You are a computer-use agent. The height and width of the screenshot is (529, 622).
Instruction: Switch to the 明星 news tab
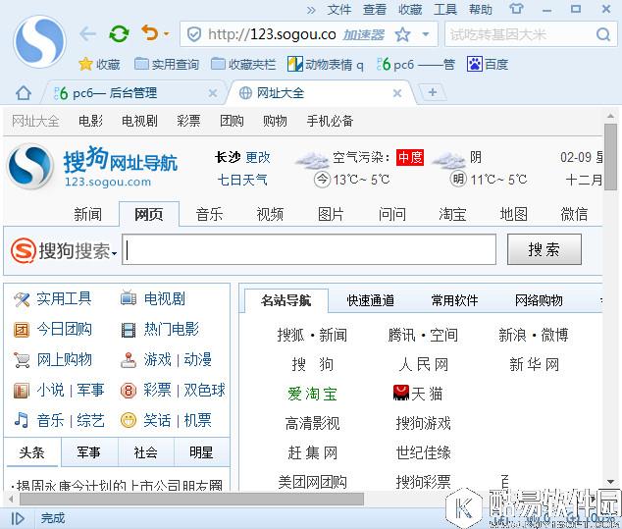pyautogui.click(x=201, y=452)
